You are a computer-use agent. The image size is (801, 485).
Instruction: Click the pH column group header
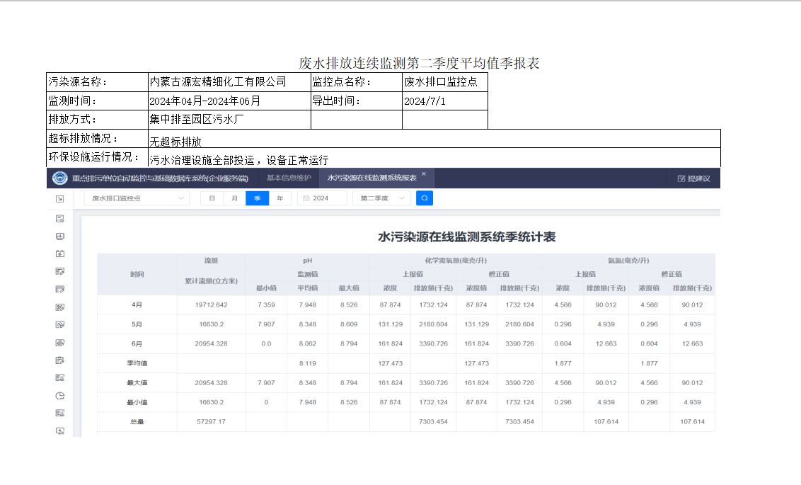click(x=308, y=261)
